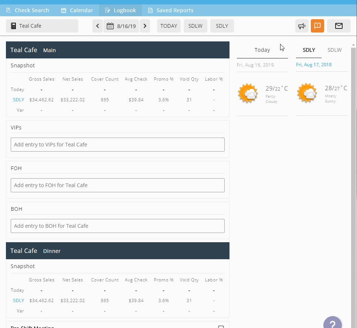Click the VIPs entry input field
Image resolution: width=357 pixels, height=328 pixels.
pos(118,145)
